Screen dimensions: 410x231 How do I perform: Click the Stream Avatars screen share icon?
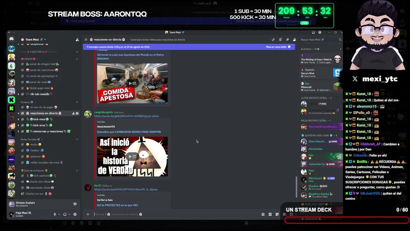click(75, 204)
